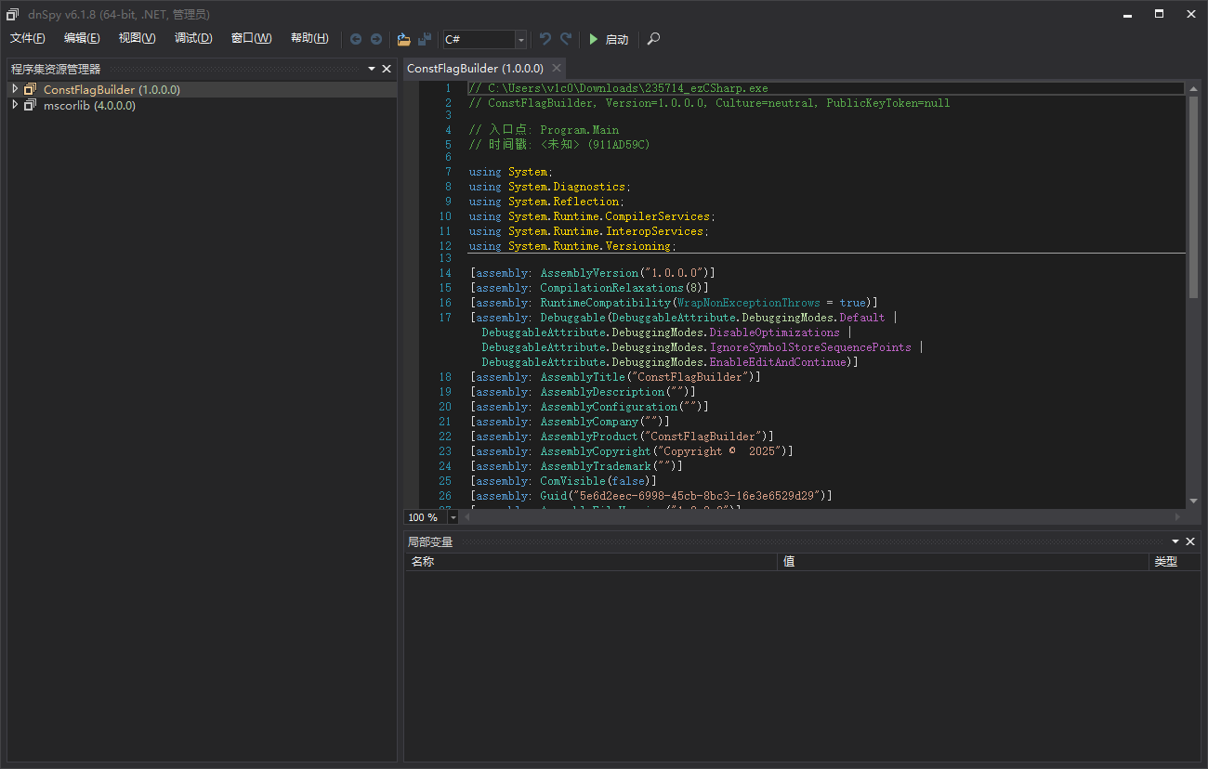Select the ConstFlagBuilder (1.0.0.0) document tab
This screenshot has width=1208, height=769.
pyautogui.click(x=475, y=69)
